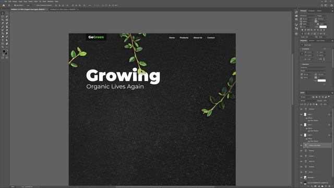Click the canvas vertical scrollbar

292,79
